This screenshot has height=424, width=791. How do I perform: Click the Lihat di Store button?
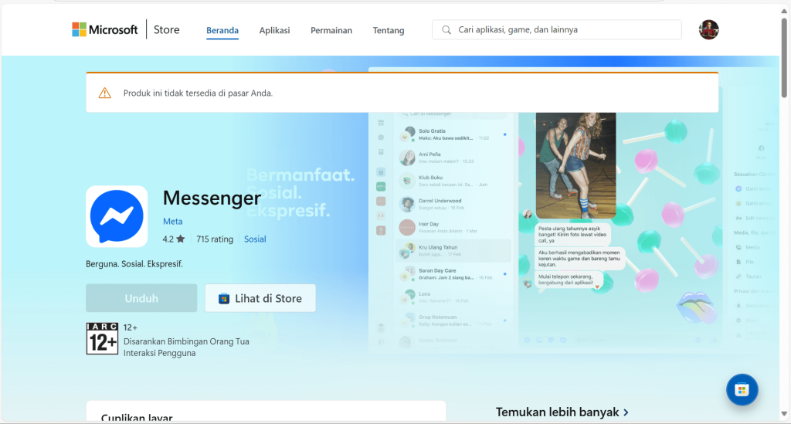(x=260, y=298)
